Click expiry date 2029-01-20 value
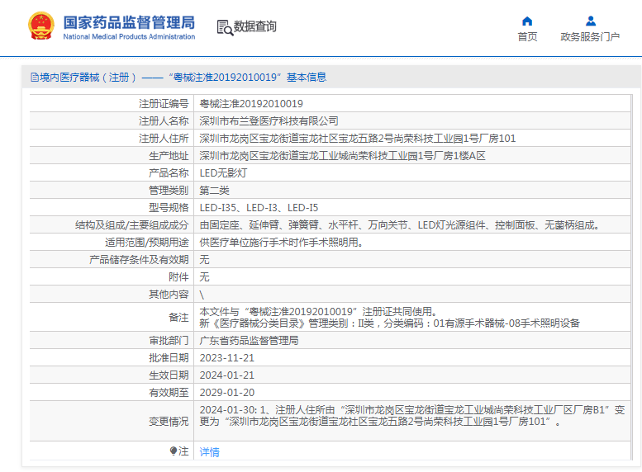Image resolution: width=642 pixels, height=472 pixels. click(227, 392)
